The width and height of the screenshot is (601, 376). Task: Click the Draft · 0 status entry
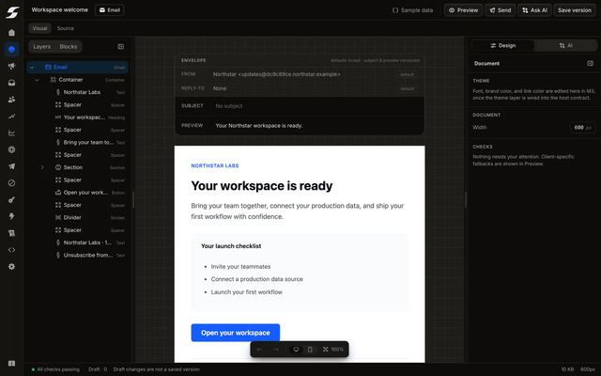[x=98, y=369]
